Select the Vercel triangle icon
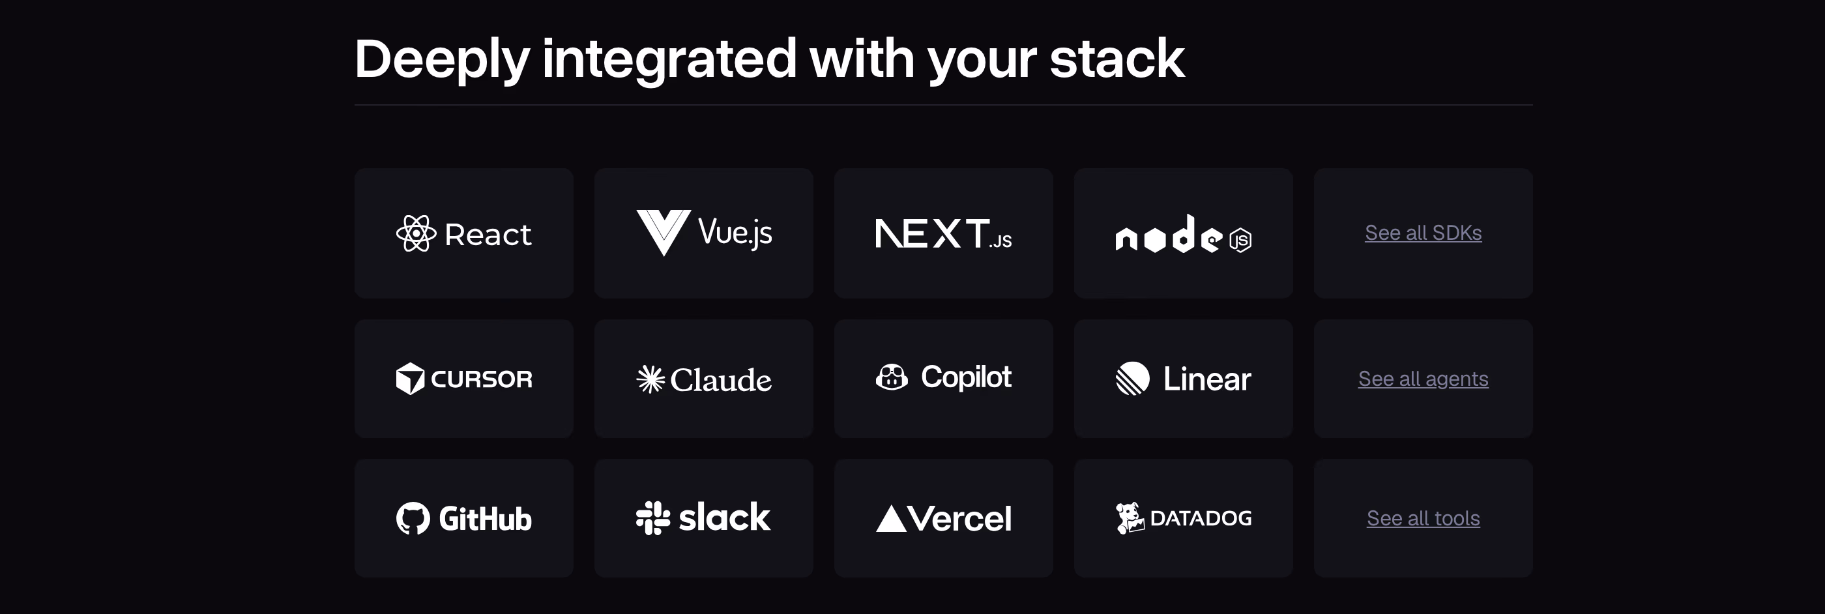This screenshot has width=1825, height=614. 890,518
